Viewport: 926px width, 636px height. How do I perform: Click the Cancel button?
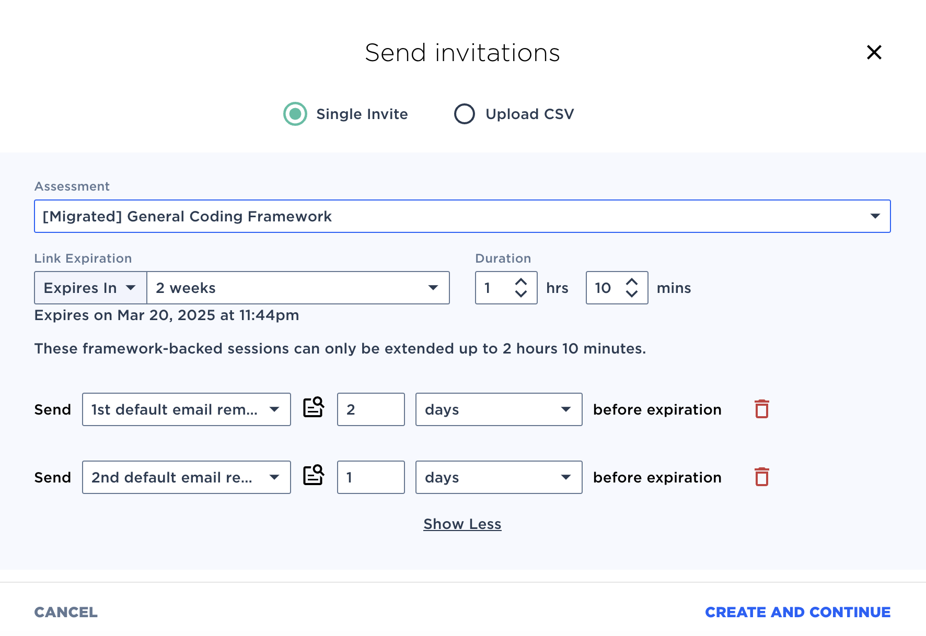pyautogui.click(x=66, y=612)
